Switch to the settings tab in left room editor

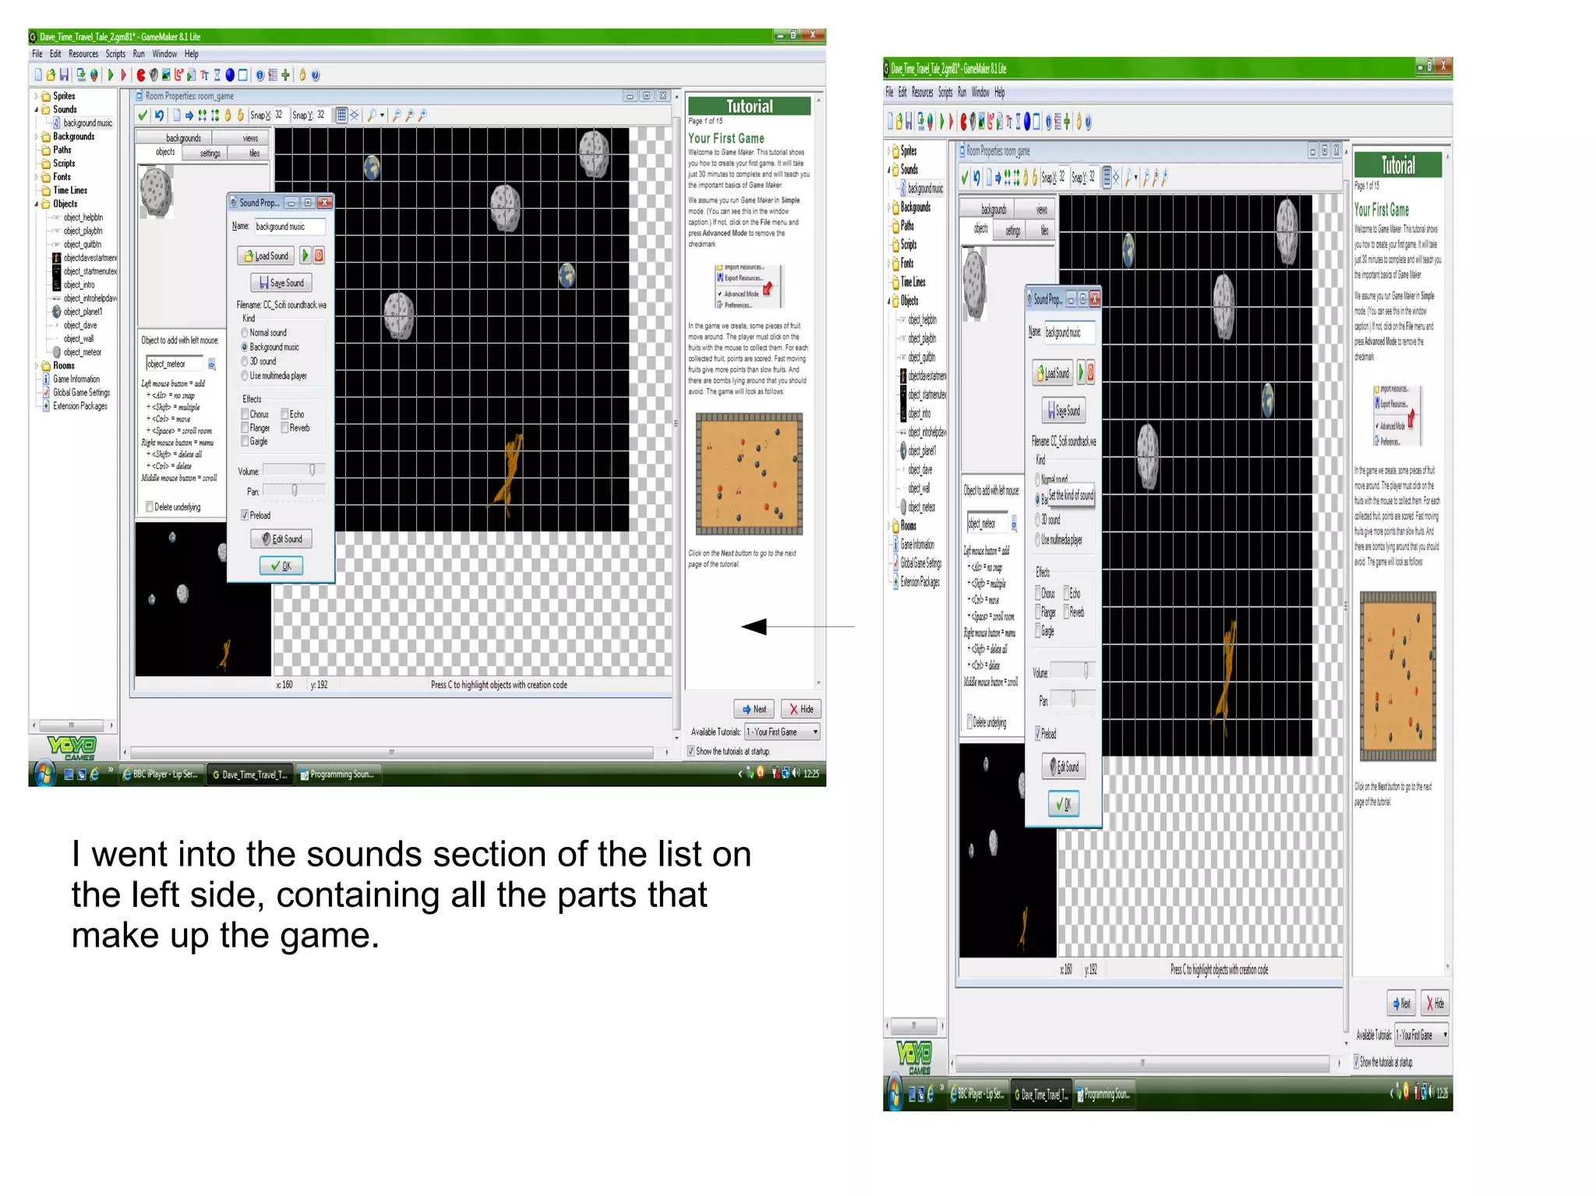210,153
